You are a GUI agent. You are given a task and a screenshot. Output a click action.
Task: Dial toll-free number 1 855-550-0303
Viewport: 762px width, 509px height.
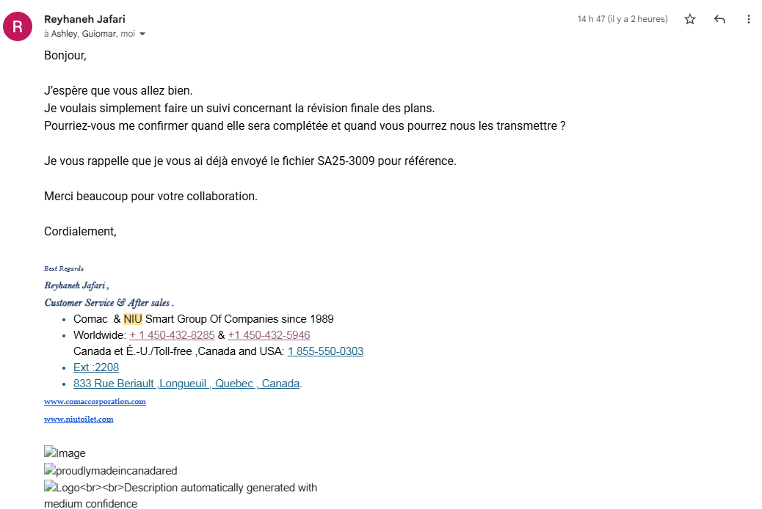pyautogui.click(x=325, y=351)
